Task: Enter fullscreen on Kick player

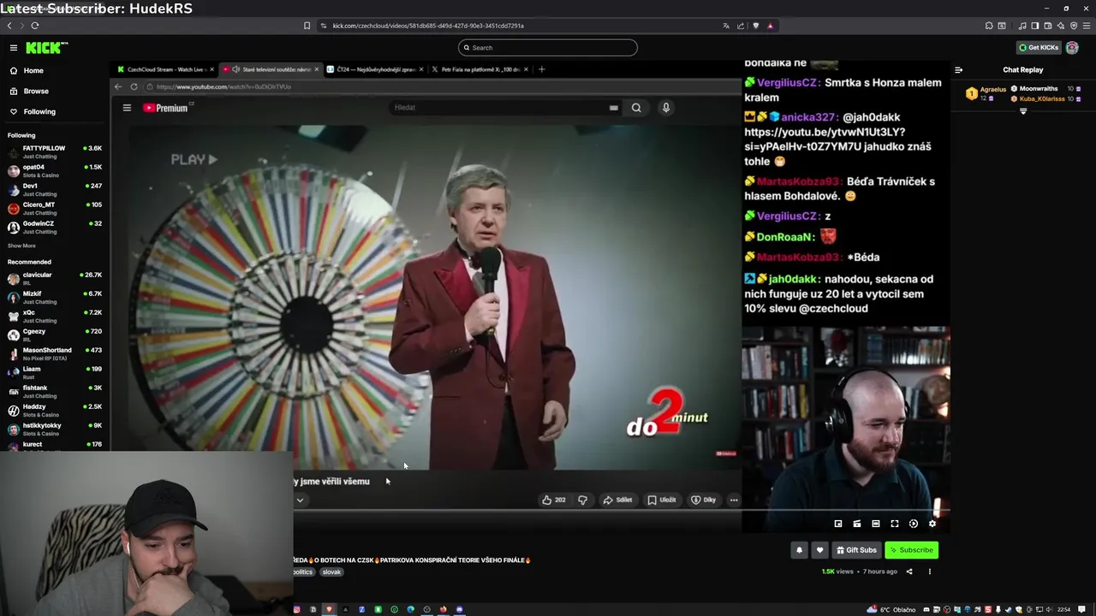Action: click(895, 524)
